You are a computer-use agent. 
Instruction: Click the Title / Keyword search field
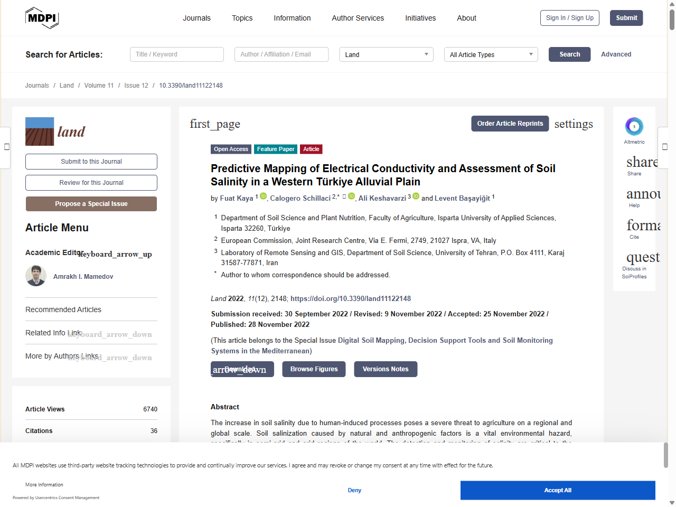tap(177, 54)
